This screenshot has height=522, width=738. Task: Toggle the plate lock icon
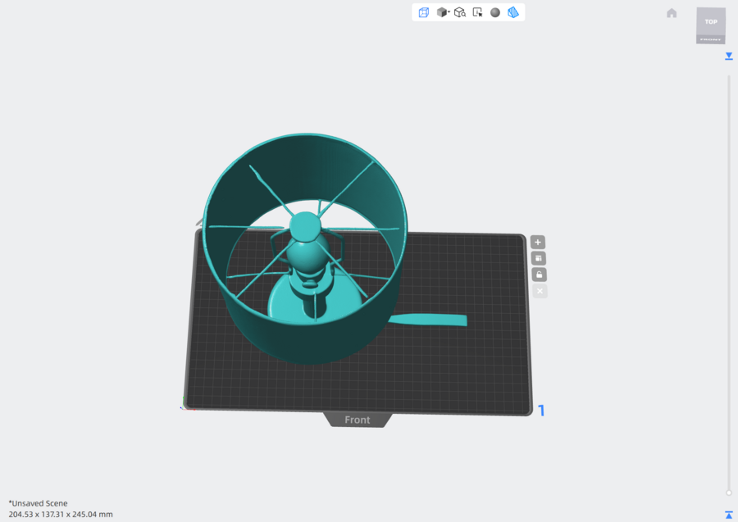(540, 275)
